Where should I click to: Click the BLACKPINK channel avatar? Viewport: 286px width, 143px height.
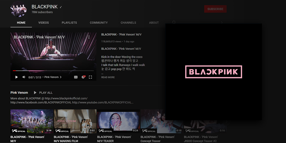19,9
